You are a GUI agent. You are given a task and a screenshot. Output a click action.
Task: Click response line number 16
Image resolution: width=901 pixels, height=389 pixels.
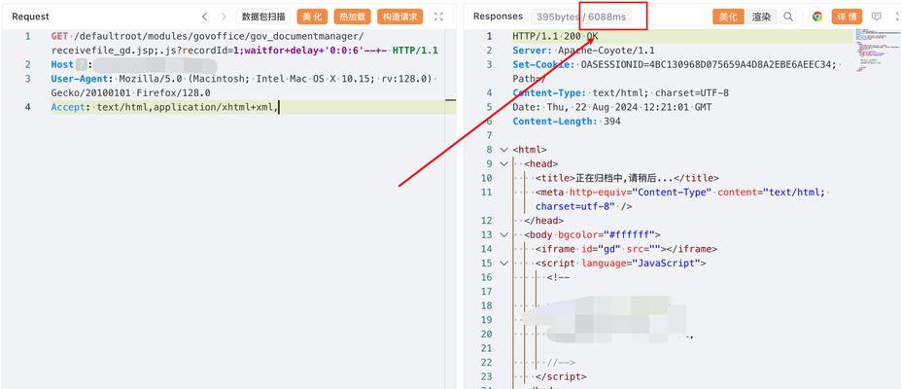[x=486, y=277]
